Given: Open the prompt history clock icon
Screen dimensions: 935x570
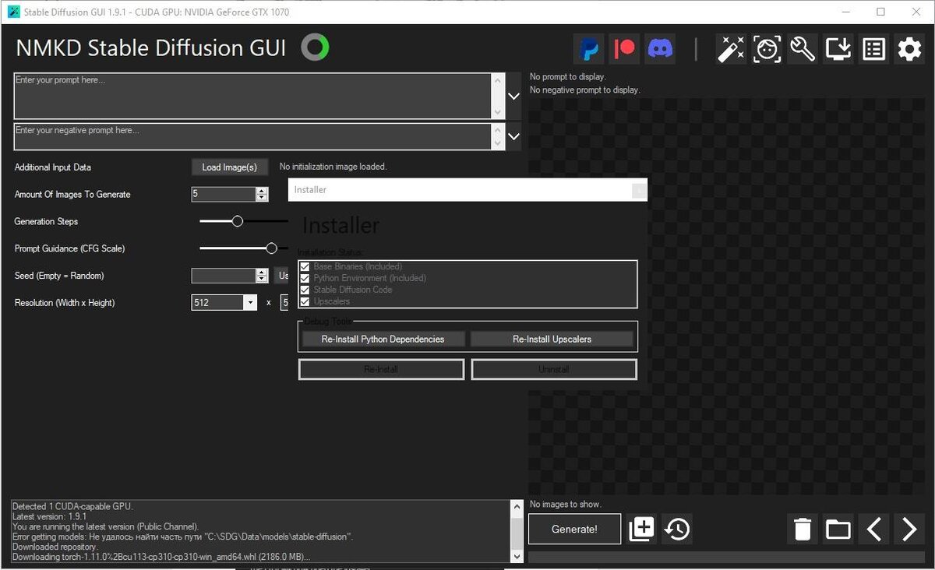Looking at the screenshot, I should [677, 530].
